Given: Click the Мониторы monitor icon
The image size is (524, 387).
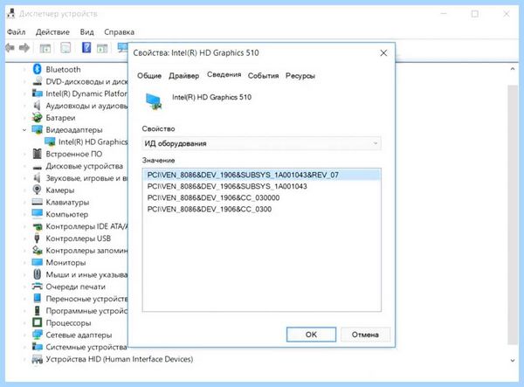Looking at the screenshot, I should [x=37, y=262].
